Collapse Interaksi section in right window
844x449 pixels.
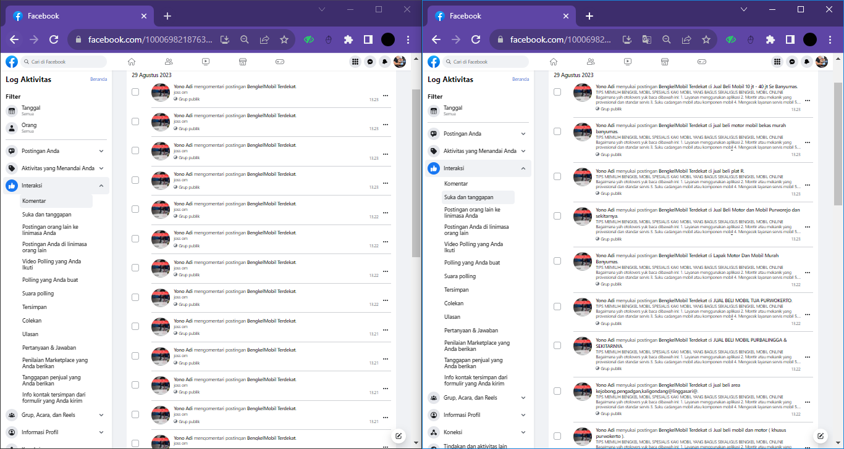[x=478, y=168]
